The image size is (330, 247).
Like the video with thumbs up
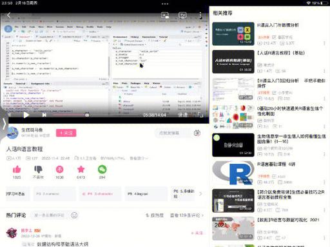tap(17, 170)
